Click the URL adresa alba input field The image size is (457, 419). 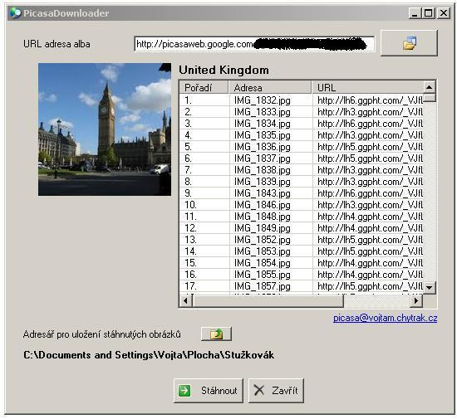pyautogui.click(x=254, y=44)
